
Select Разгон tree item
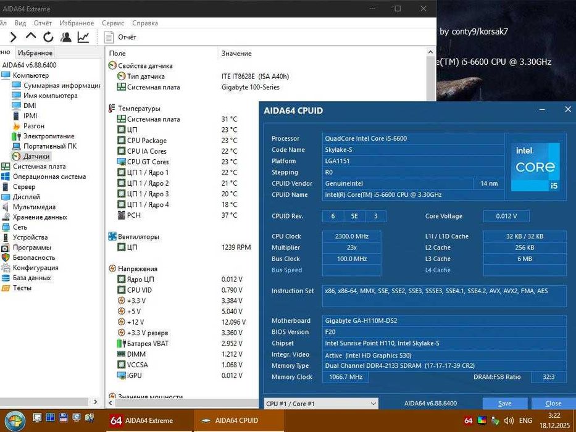click(34, 126)
